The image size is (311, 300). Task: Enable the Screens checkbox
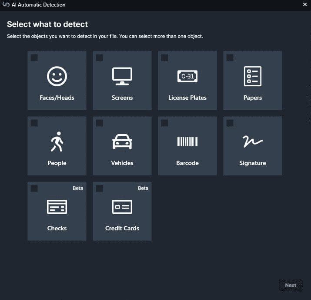(x=99, y=58)
